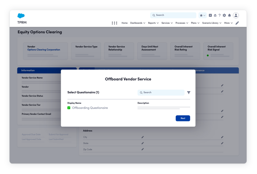Open the Scenario Library dropdown

210,23
